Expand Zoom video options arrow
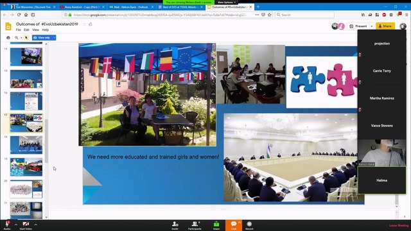The image size is (411, 231). (36, 225)
